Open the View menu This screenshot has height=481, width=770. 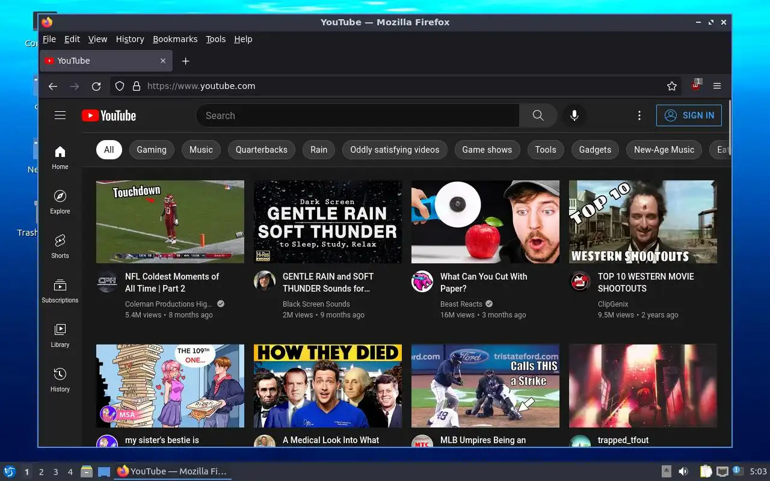[x=97, y=39]
